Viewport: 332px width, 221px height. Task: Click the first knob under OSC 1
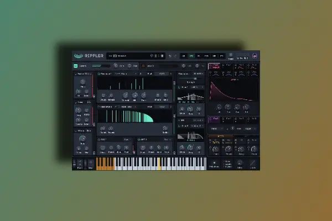tap(102, 148)
